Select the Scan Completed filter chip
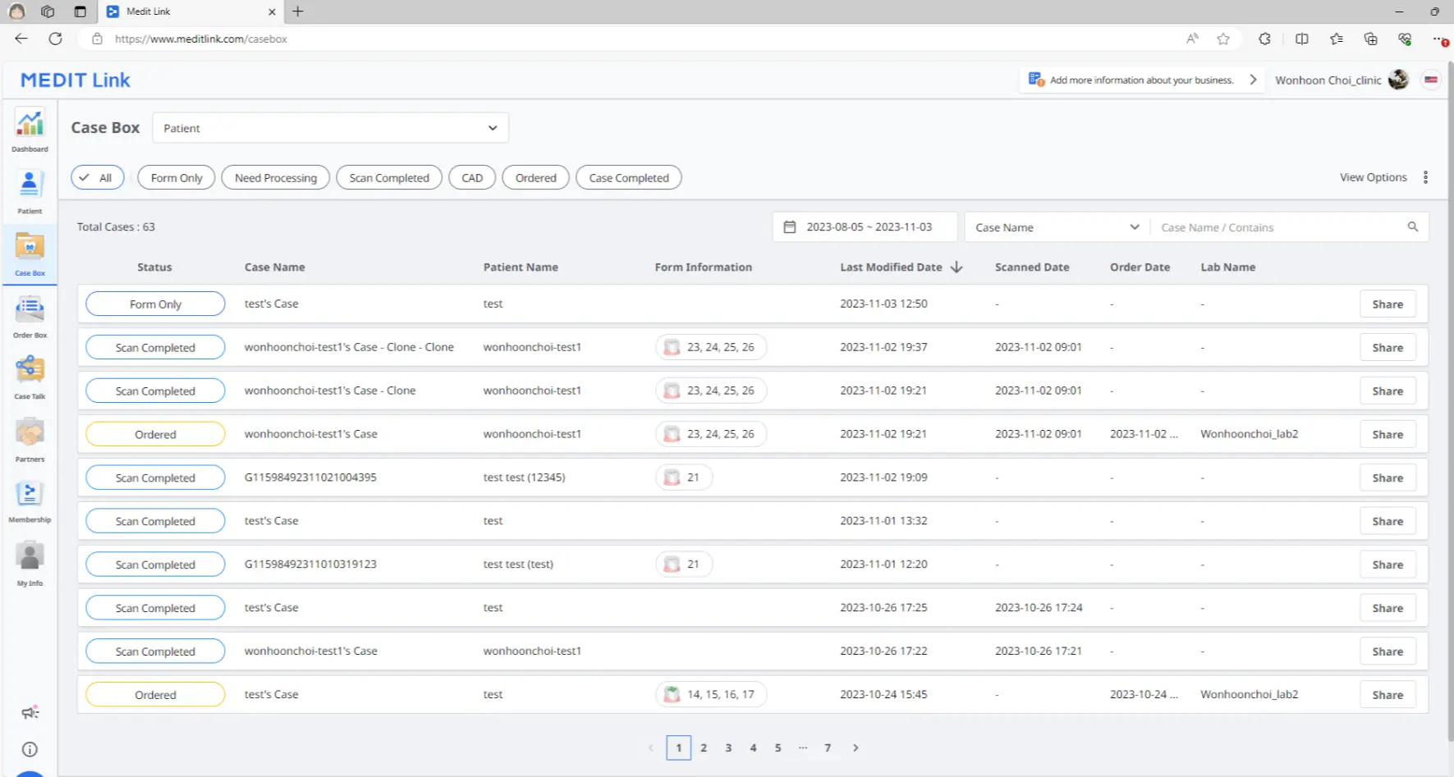1454x777 pixels. coord(389,177)
